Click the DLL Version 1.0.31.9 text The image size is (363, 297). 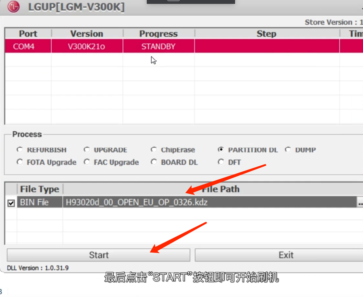tap(38, 268)
